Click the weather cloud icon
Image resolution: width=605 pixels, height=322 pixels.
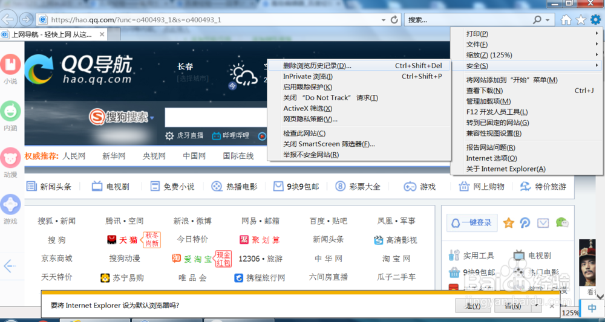[x=244, y=75]
